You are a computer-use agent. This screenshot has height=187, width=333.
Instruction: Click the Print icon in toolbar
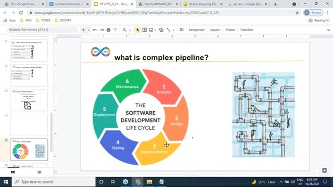tap(109, 30)
